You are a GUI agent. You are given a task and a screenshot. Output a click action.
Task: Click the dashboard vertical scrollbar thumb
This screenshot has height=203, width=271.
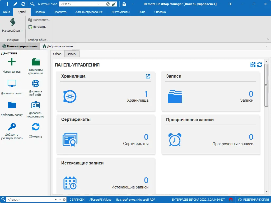267,85
